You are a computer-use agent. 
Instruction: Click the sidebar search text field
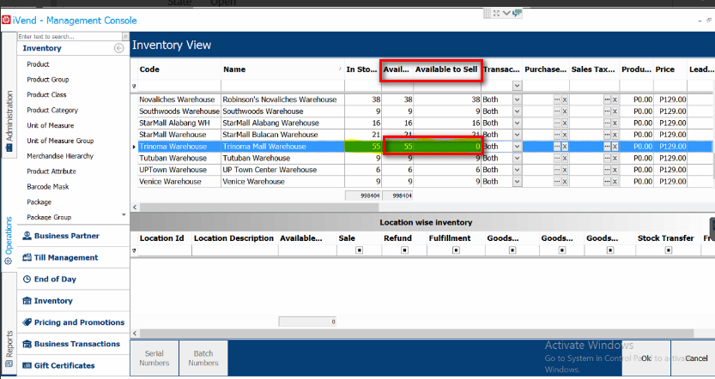pyautogui.click(x=70, y=36)
